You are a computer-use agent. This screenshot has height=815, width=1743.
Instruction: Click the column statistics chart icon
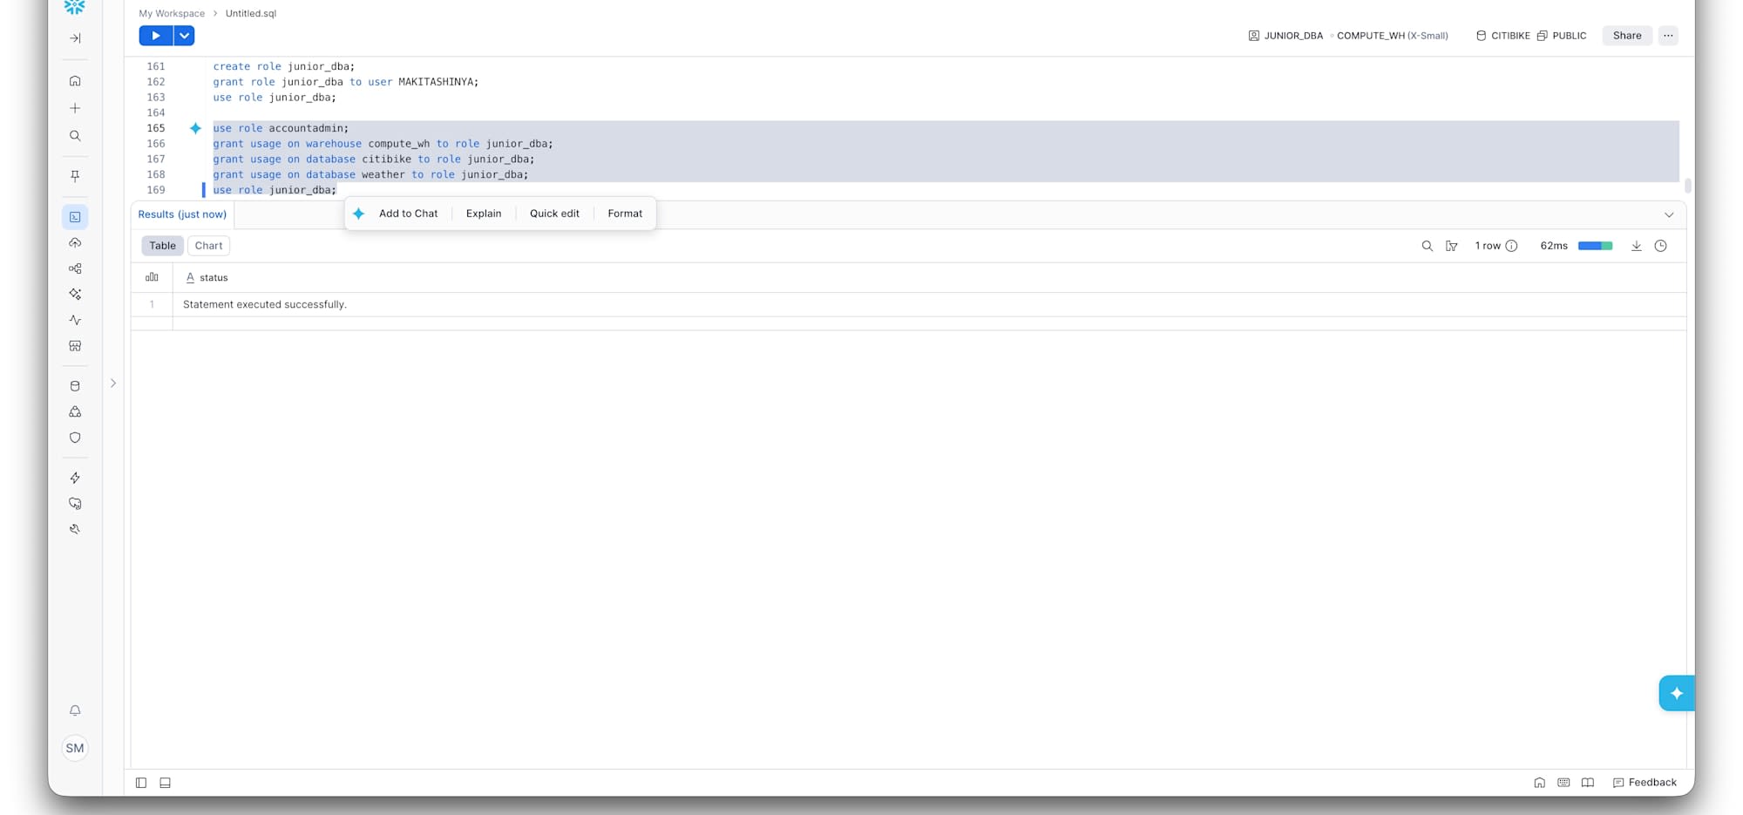click(x=152, y=277)
